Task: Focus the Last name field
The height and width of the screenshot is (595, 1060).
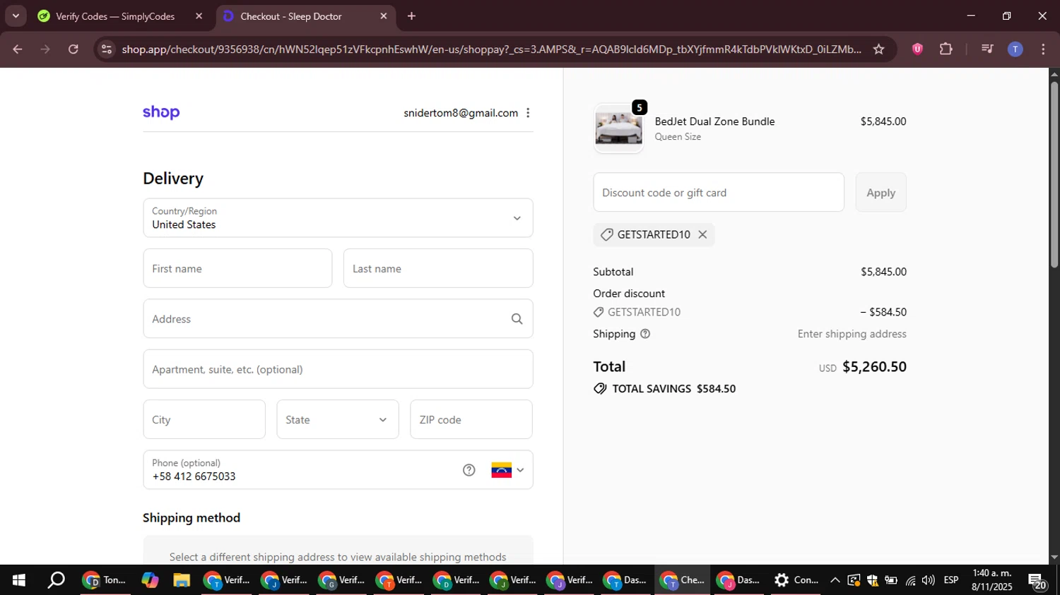Action: tap(438, 268)
